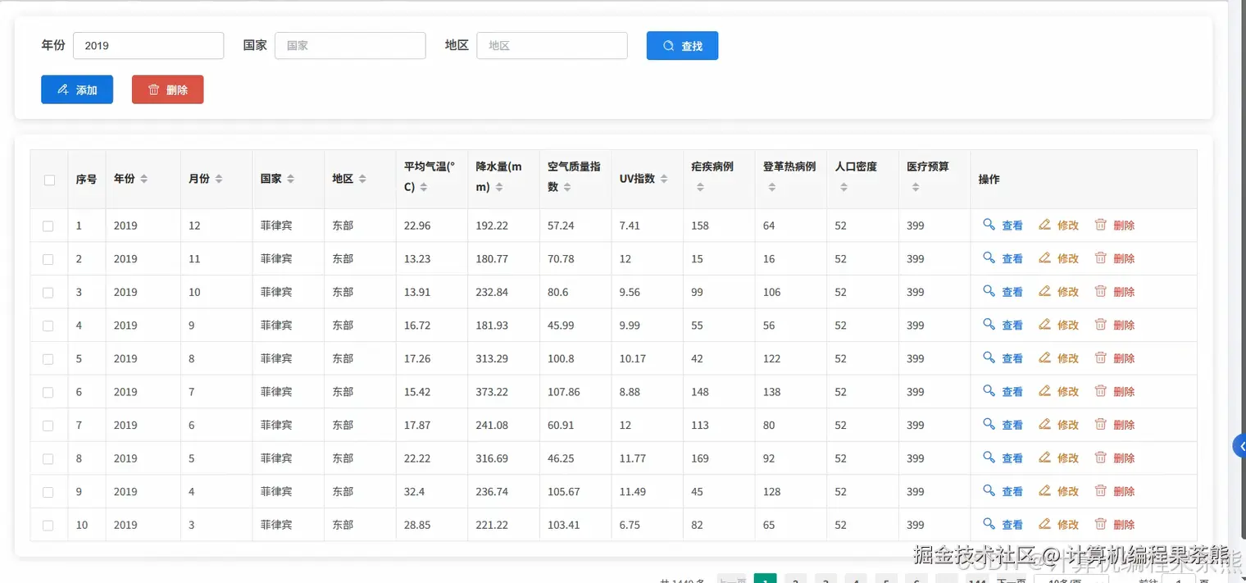
Task: Open 查看 view for row 序号 7
Action: point(1003,425)
